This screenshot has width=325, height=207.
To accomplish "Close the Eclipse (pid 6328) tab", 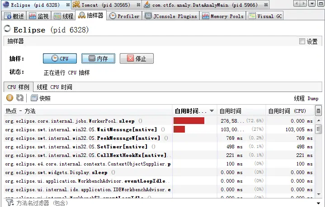I will point(68,5).
